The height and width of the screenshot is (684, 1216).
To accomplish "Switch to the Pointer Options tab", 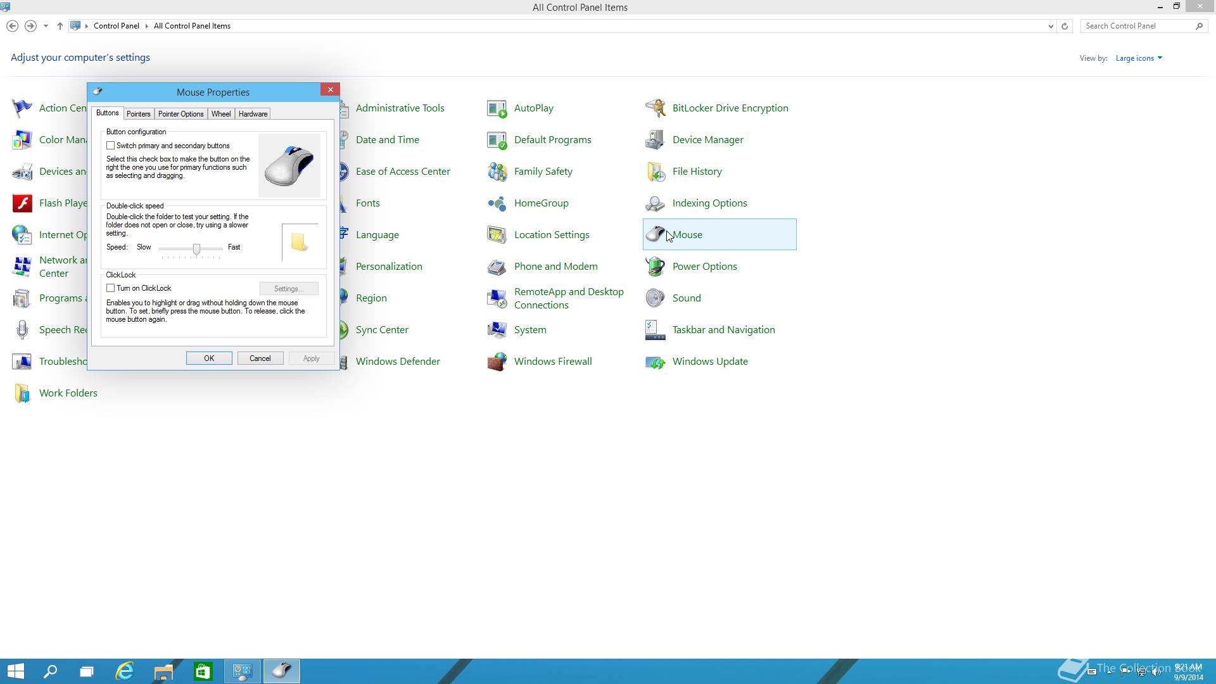I will pos(180,114).
